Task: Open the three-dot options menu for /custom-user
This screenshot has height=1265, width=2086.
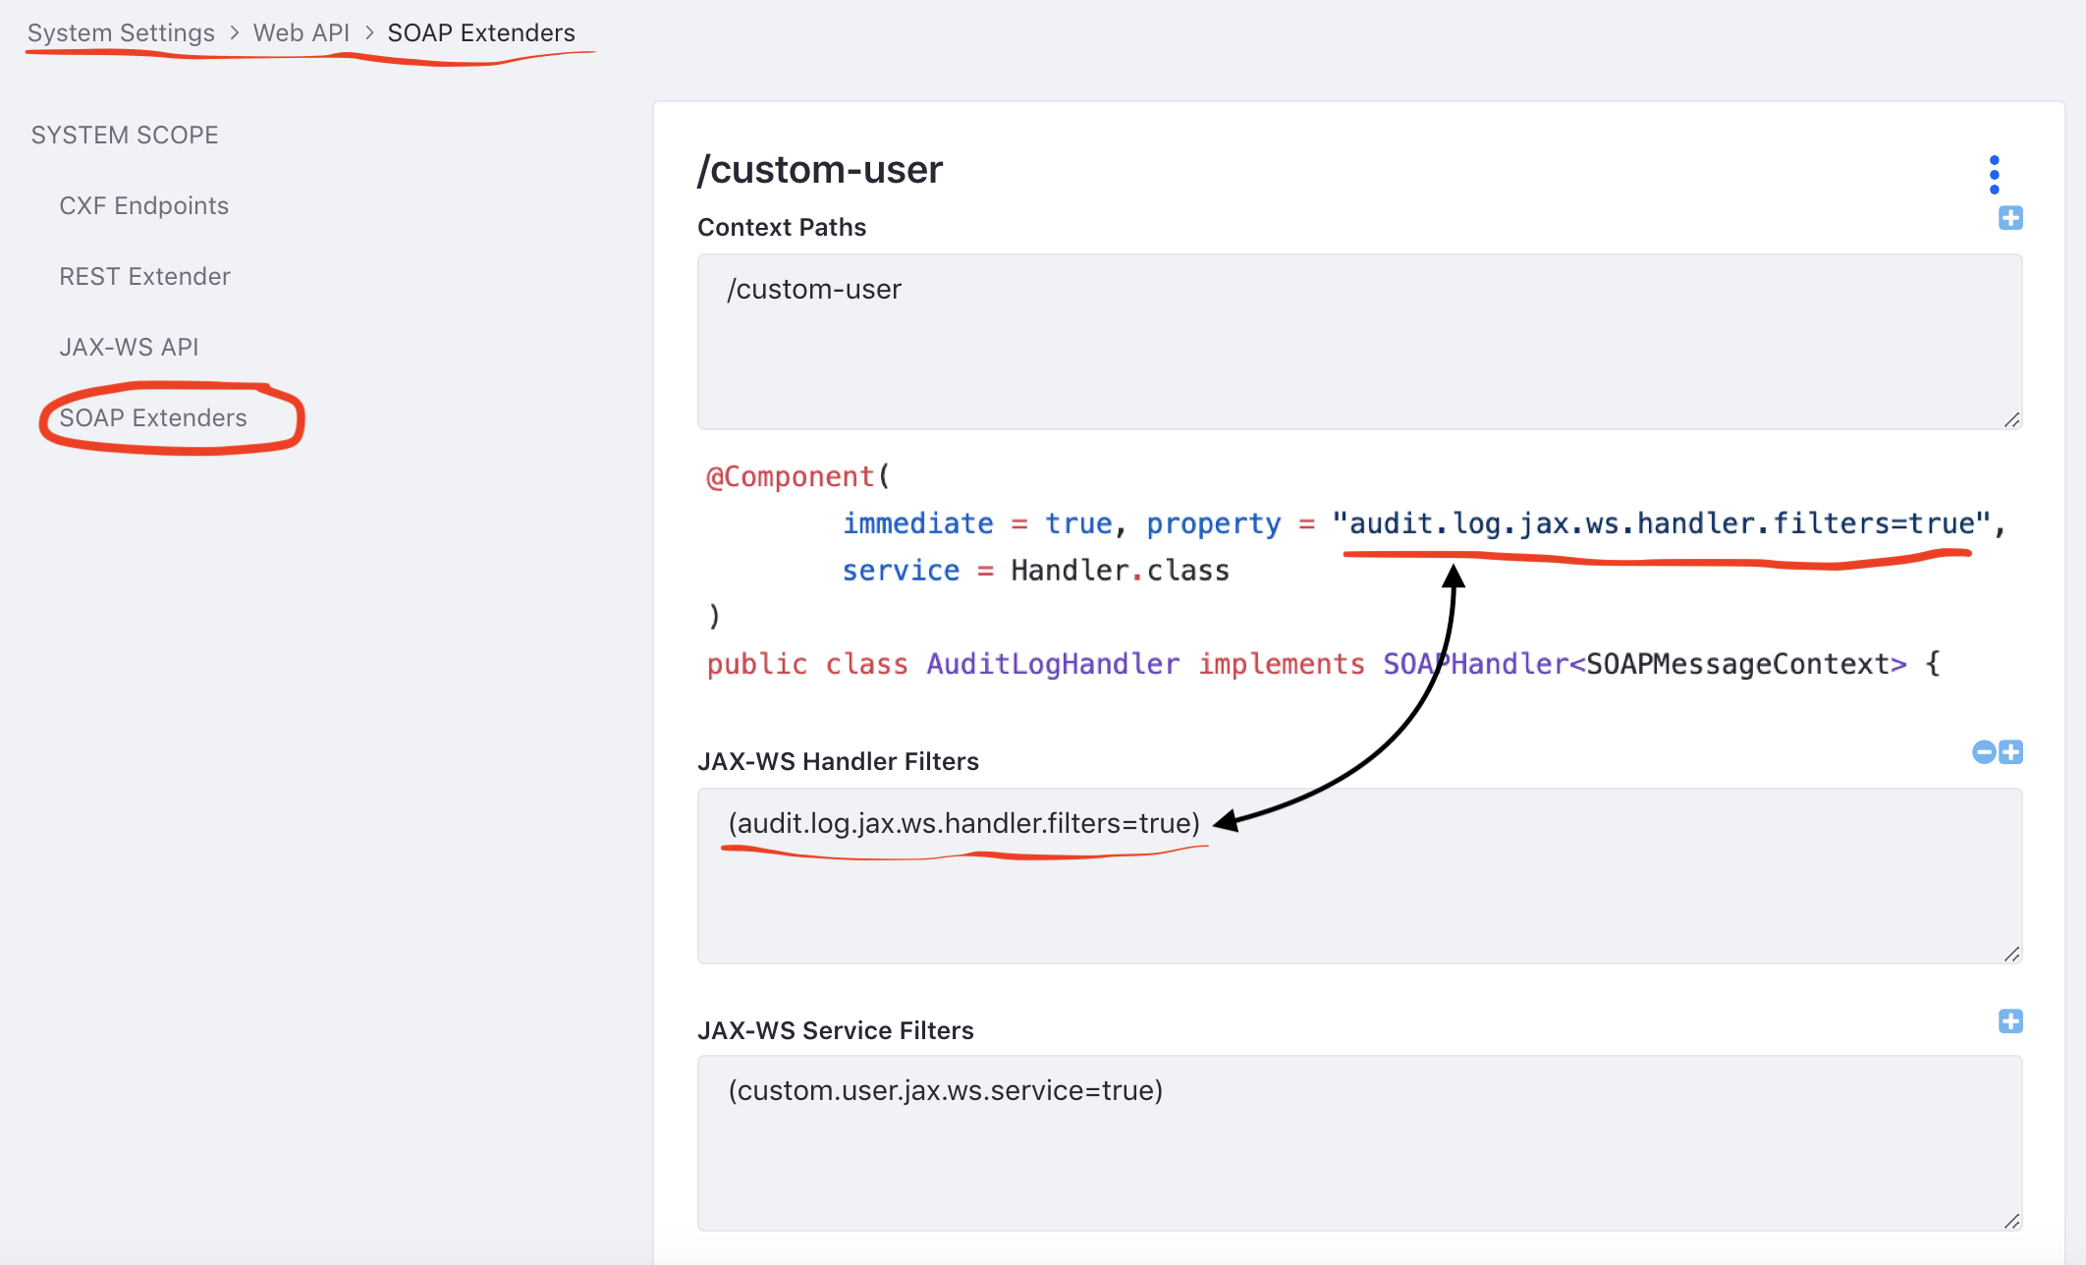Action: tap(1994, 175)
